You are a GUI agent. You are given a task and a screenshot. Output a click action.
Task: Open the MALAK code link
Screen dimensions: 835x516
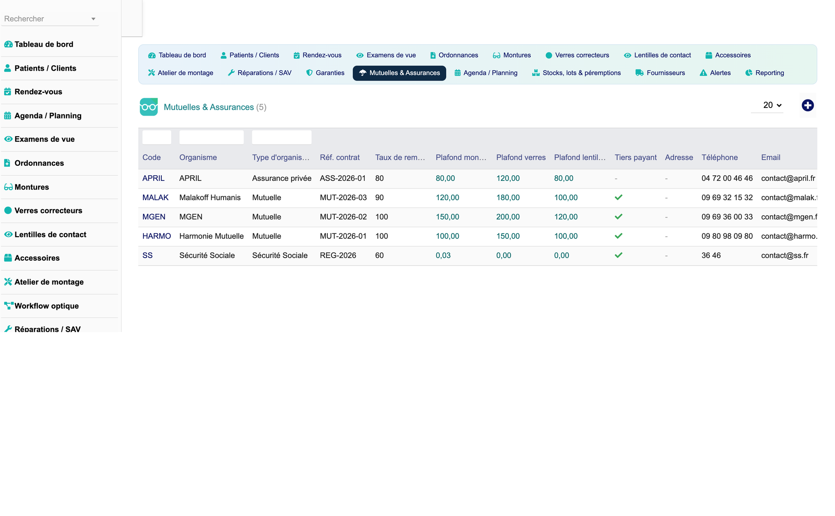pos(155,198)
